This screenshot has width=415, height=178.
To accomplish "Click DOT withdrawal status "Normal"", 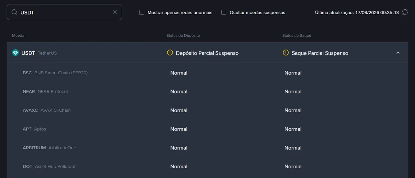I will (x=293, y=166).
